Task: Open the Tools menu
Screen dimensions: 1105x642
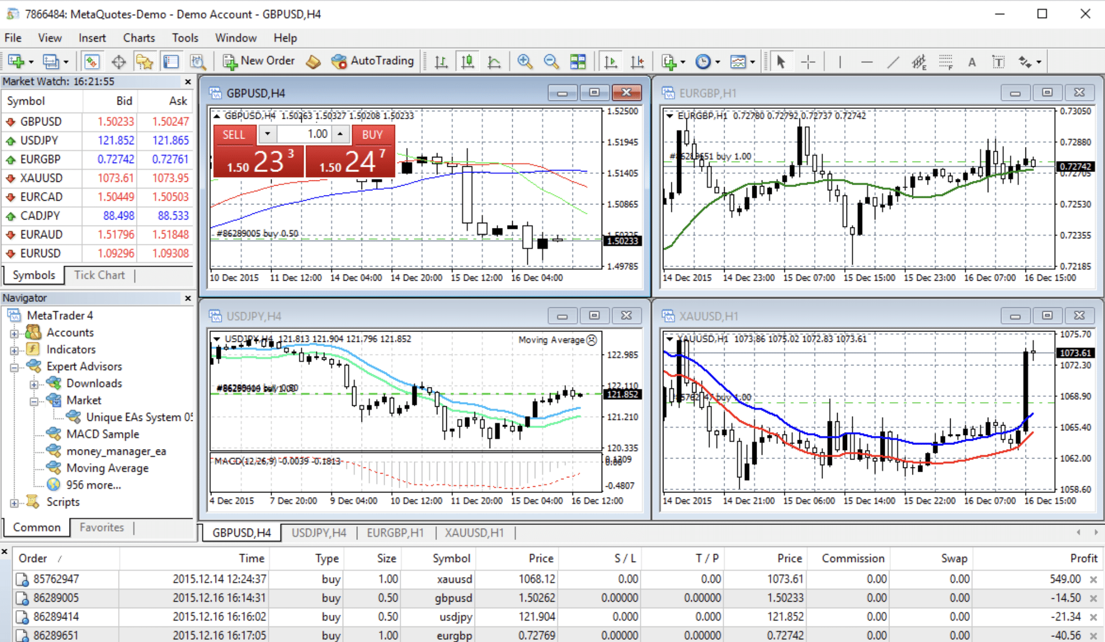Action: (x=185, y=38)
